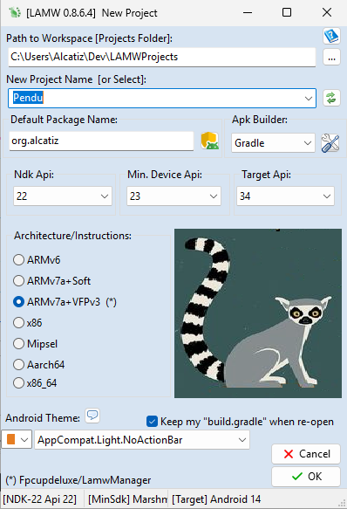Image resolution: width=347 pixels, height=509 pixels.
Task: Open Apk Builder settings wrench icon
Action: click(330, 143)
